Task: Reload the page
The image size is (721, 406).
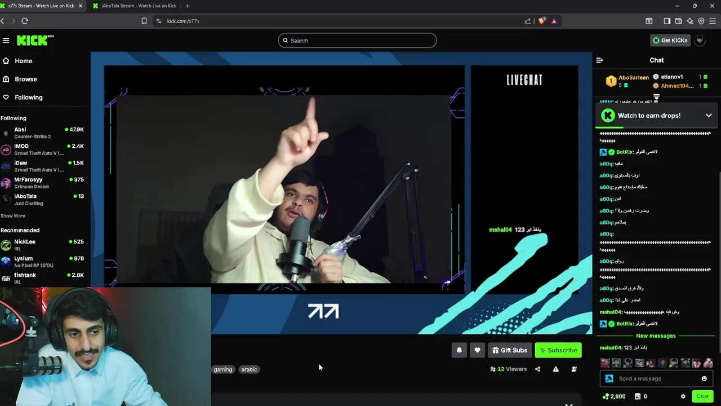Action: [x=25, y=21]
